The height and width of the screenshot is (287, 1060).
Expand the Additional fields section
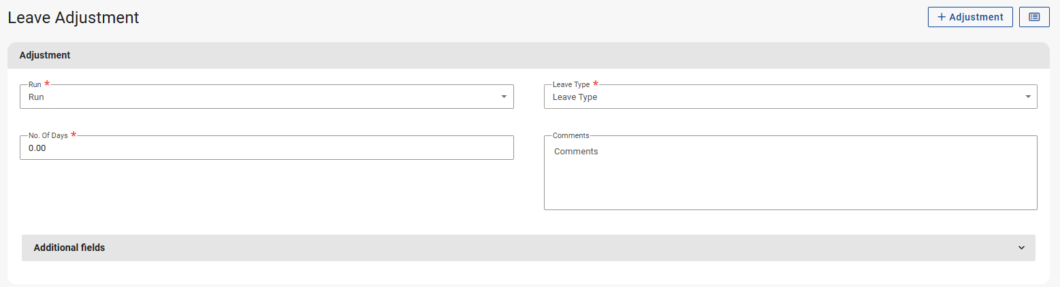[x=528, y=248]
